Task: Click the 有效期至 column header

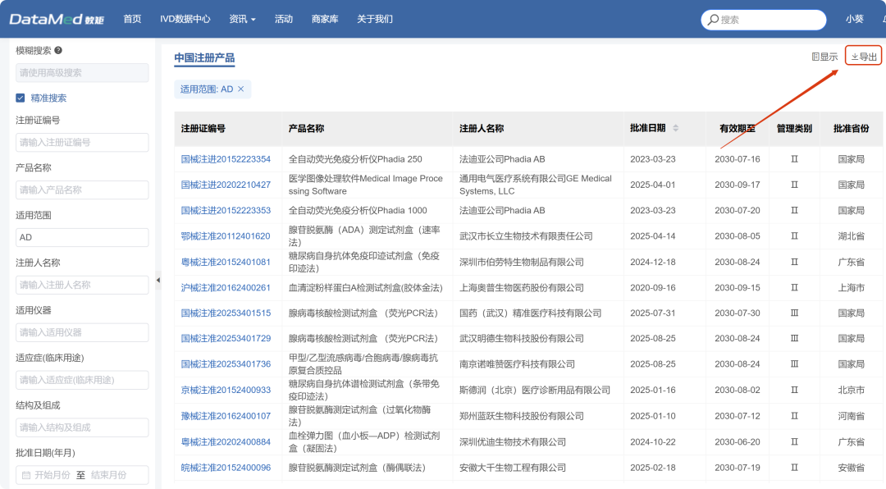Action: 737,128
